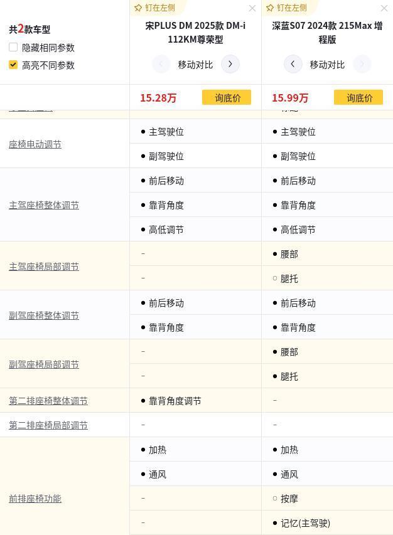Open 深蓝S07 2024款 215Max 增程版 title
The width and height of the screenshot is (393, 535).
click(x=327, y=33)
